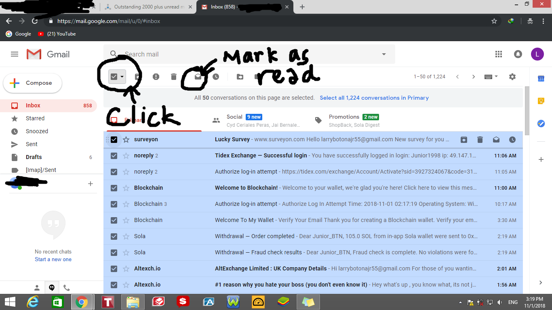Click the Move to folder icon
This screenshot has height=310, width=552.
tap(240, 77)
